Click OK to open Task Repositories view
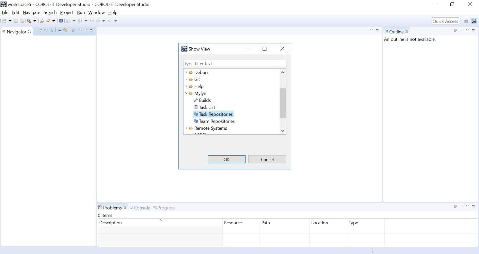Screen dimensions: 479x254 click(x=226, y=159)
